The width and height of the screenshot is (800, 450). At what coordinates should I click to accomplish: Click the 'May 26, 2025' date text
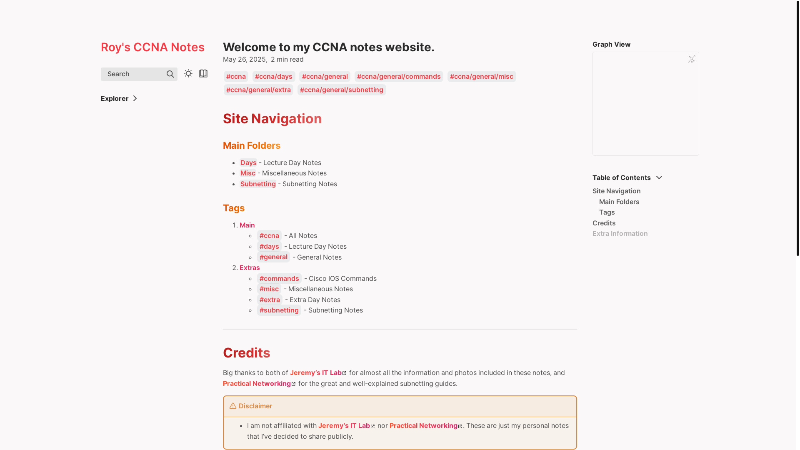[x=245, y=59]
